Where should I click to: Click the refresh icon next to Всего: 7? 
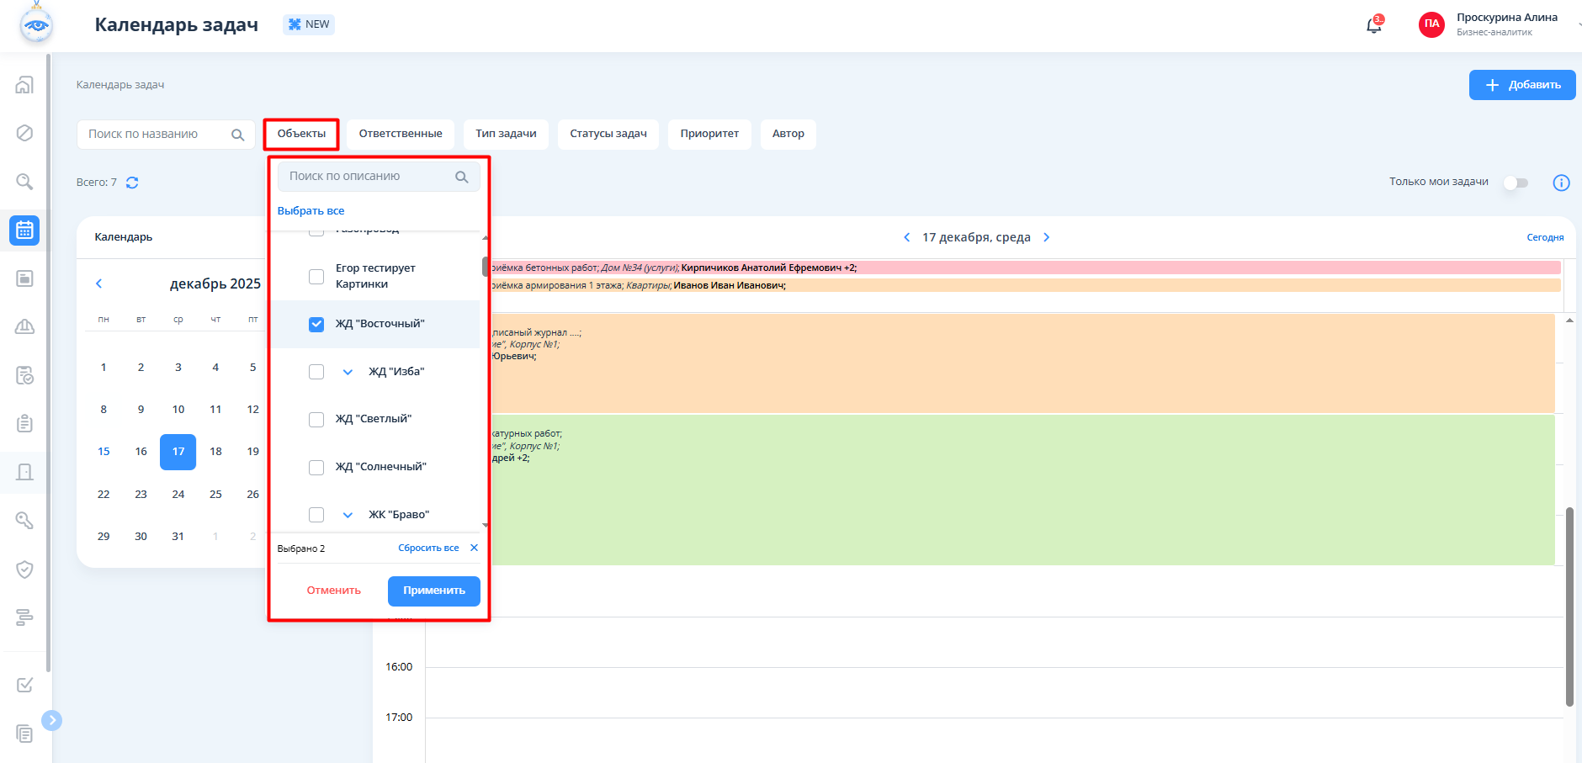[132, 183]
